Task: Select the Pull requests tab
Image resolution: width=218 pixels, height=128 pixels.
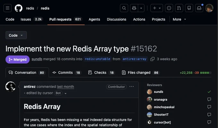Action: 66,19
